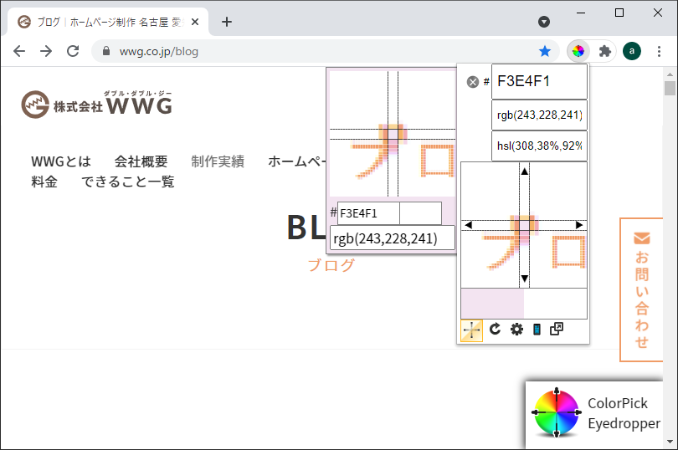The height and width of the screenshot is (450, 678).
Task: Click the F3E4F1 hex input field in popup
Action: tap(538, 82)
